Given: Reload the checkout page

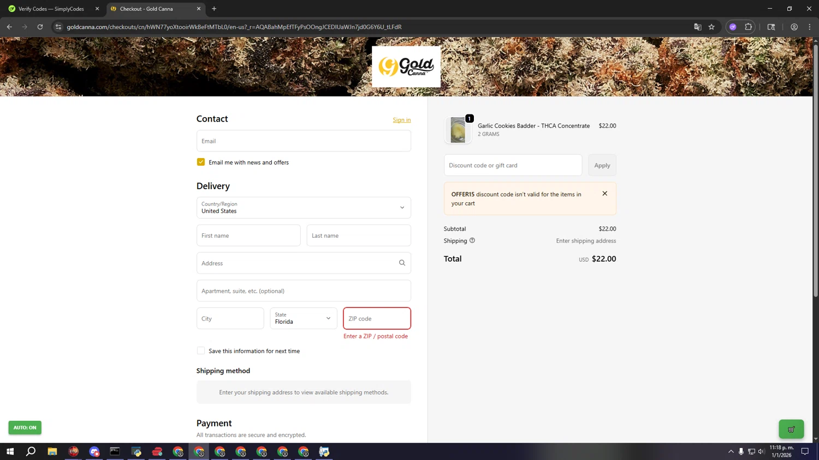Looking at the screenshot, I should pyautogui.click(x=40, y=27).
